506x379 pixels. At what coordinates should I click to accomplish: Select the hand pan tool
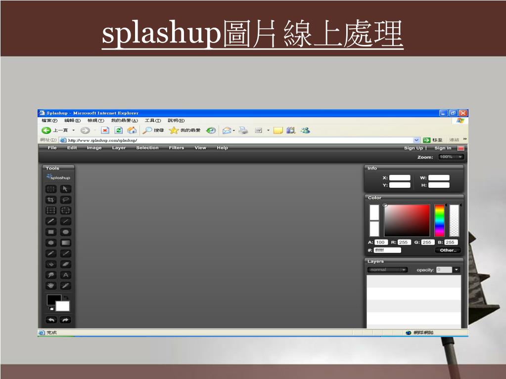pos(51,286)
